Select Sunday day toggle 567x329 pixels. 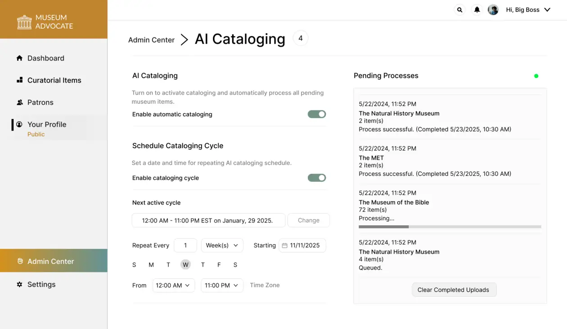134,265
